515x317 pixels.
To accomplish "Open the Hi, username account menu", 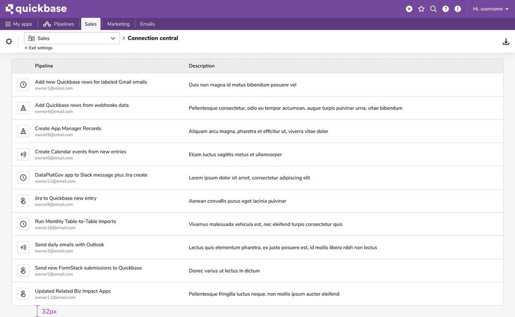I will tap(490, 9).
